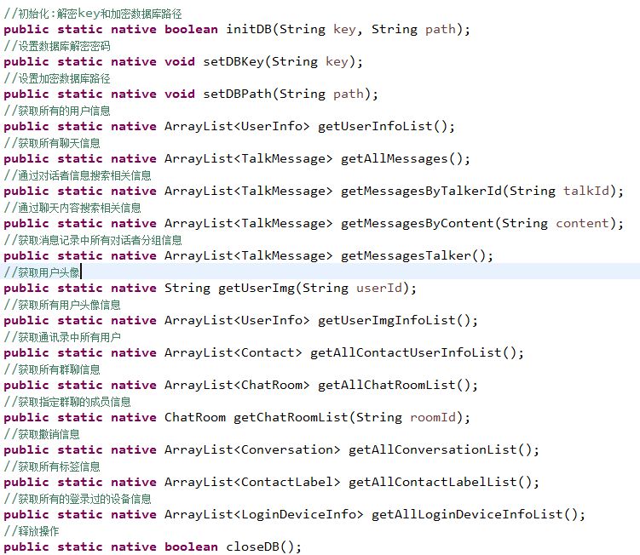Click the roomId parameter
640x555 pixels.
433,418
